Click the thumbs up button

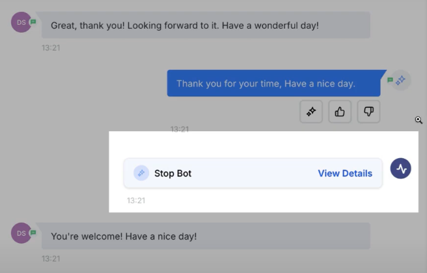click(340, 112)
